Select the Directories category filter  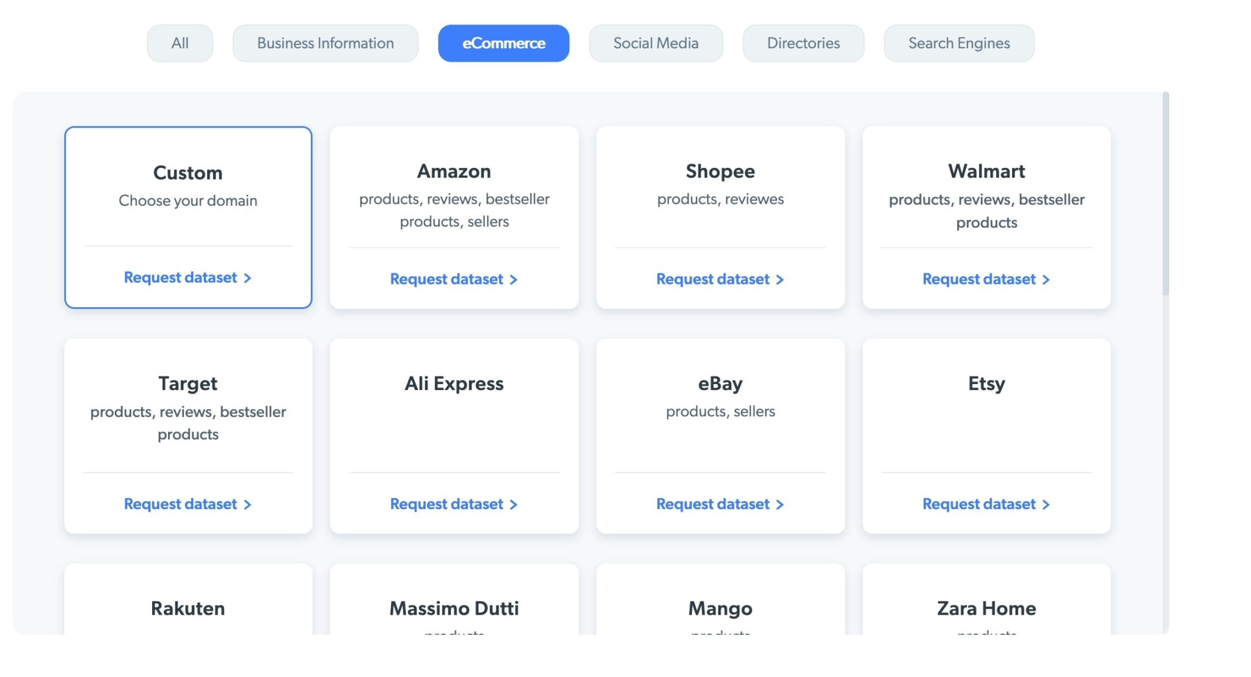click(803, 43)
